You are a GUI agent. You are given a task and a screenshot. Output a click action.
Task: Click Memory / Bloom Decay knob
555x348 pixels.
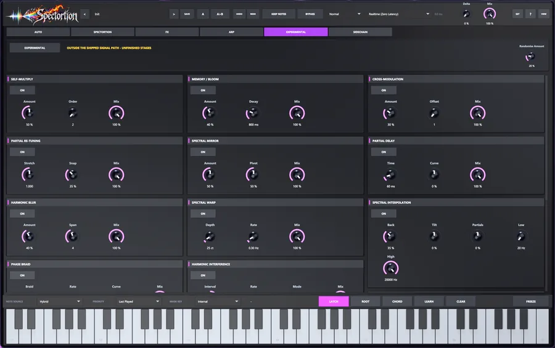pos(253,113)
